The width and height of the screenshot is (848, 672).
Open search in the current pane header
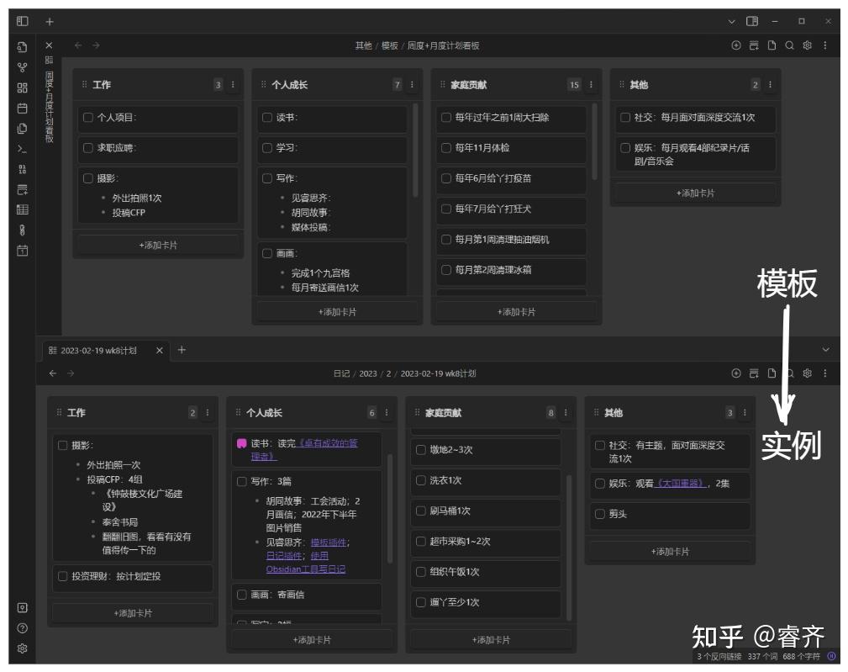[x=789, y=45]
